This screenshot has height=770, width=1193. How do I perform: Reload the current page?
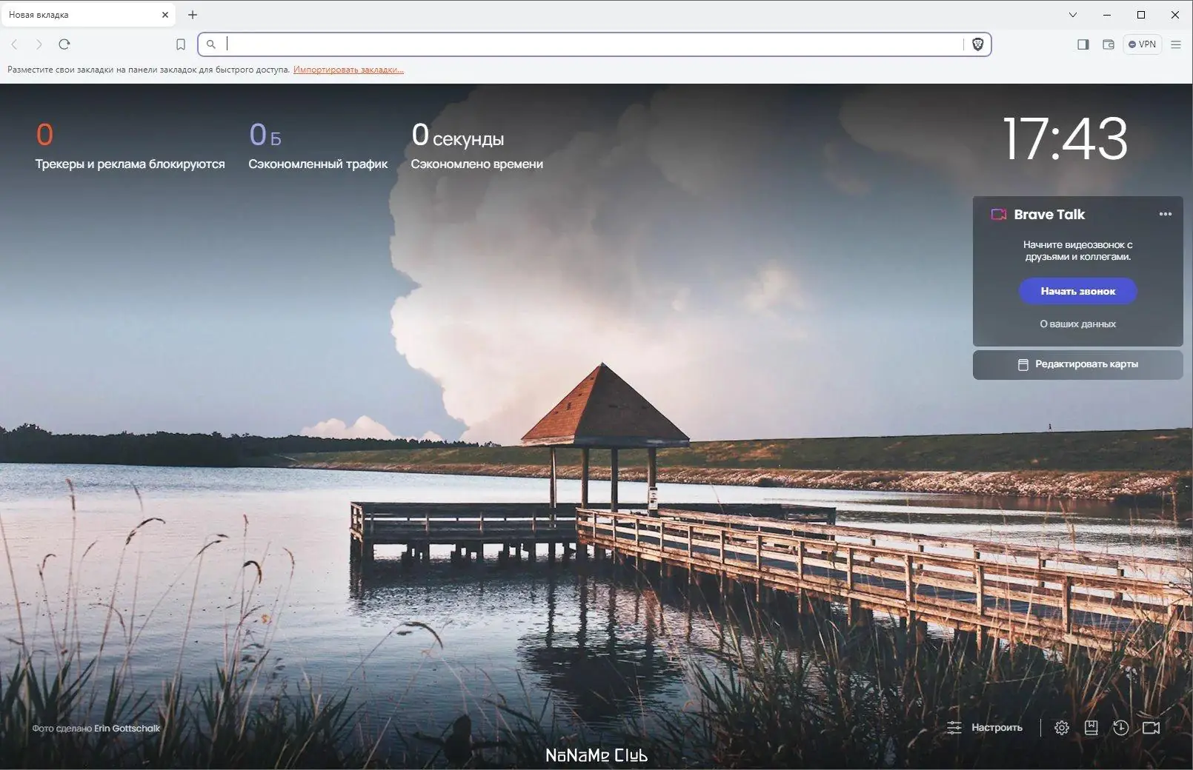(x=64, y=44)
